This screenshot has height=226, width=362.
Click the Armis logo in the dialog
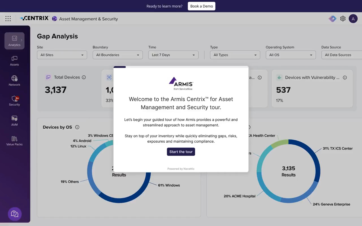(x=181, y=83)
